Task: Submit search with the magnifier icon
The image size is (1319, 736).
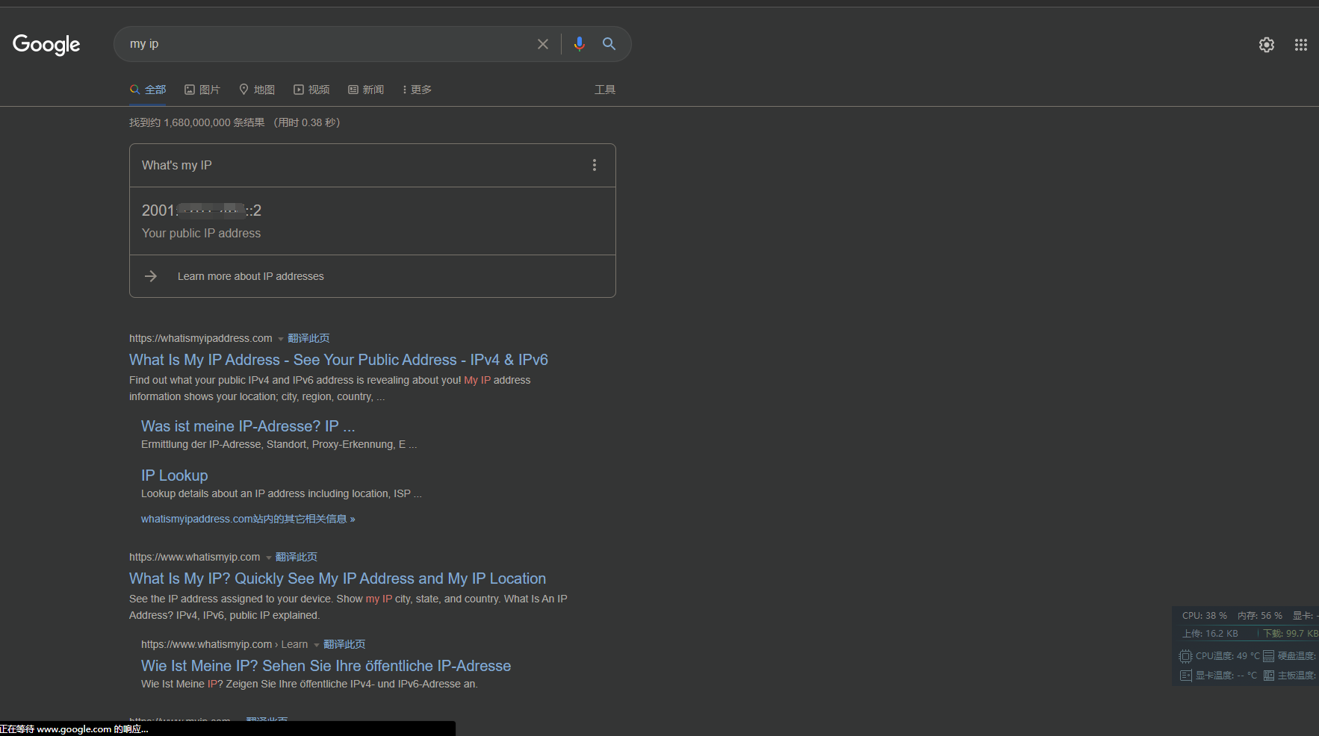Action: click(x=609, y=44)
